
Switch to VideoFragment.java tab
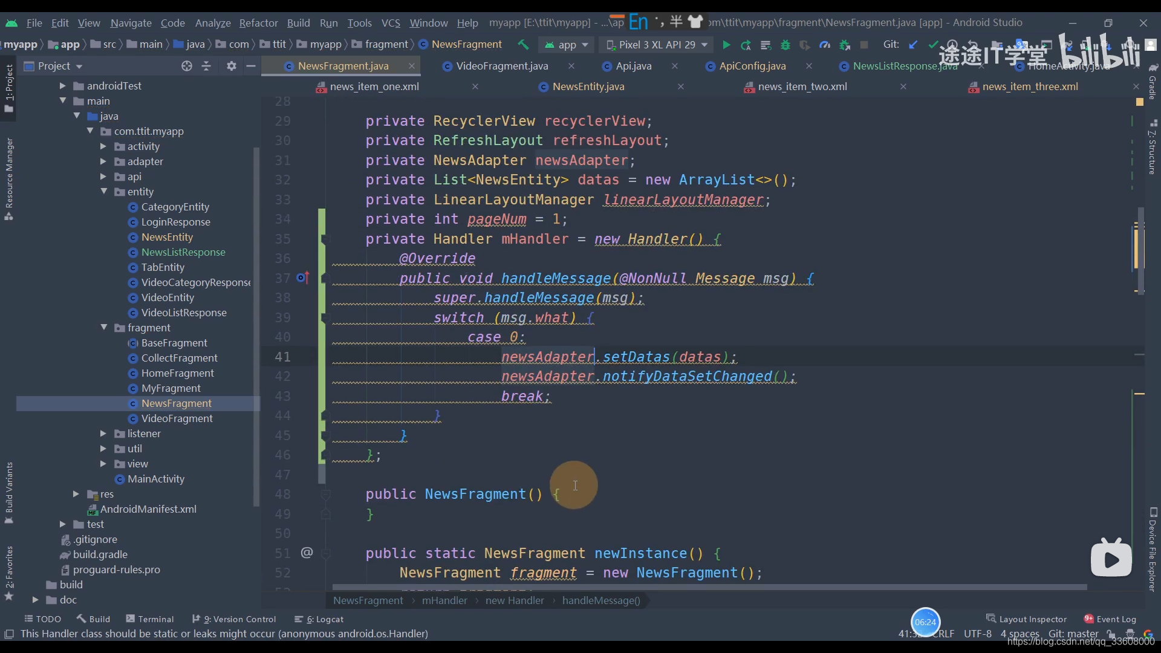502,66
